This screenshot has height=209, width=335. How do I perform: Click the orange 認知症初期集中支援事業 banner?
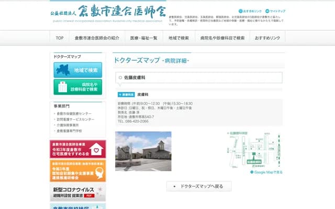(x=77, y=171)
